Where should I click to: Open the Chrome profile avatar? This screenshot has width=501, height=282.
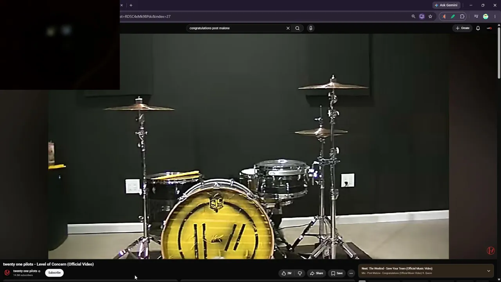click(486, 16)
